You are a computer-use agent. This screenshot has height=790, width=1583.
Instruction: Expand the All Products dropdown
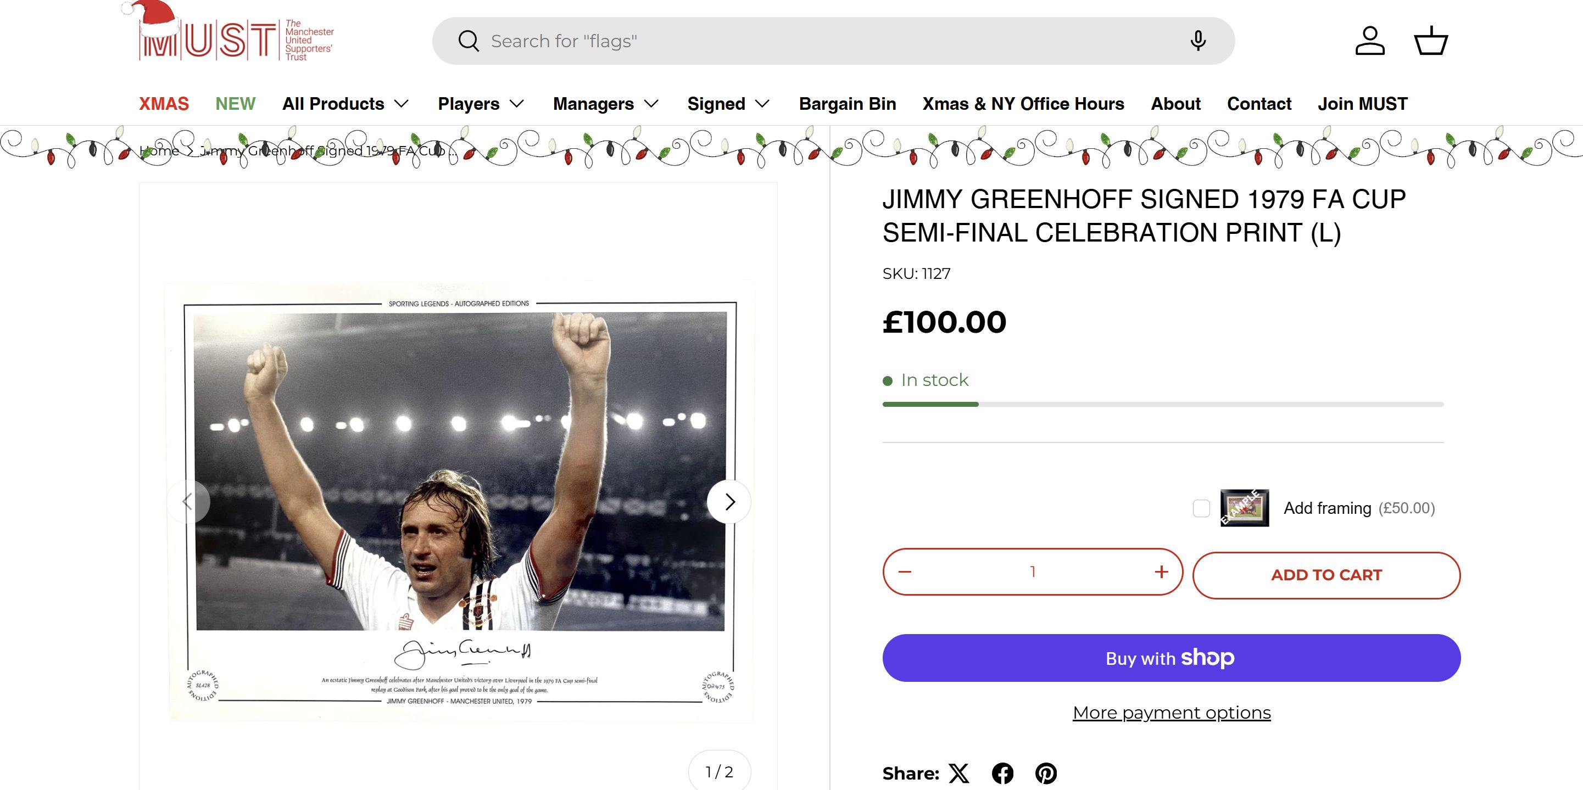pyautogui.click(x=345, y=104)
